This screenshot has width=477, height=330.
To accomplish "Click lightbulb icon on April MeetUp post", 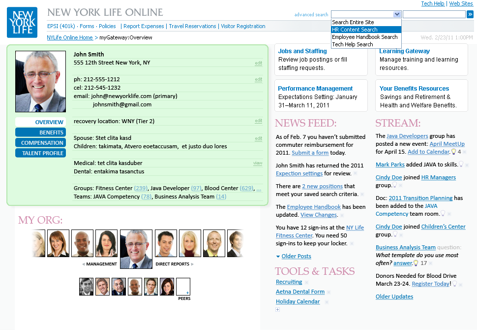I will tap(453, 151).
